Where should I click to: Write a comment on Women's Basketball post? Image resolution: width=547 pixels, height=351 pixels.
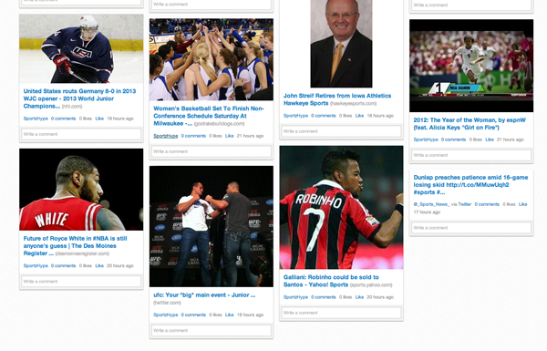click(x=212, y=151)
